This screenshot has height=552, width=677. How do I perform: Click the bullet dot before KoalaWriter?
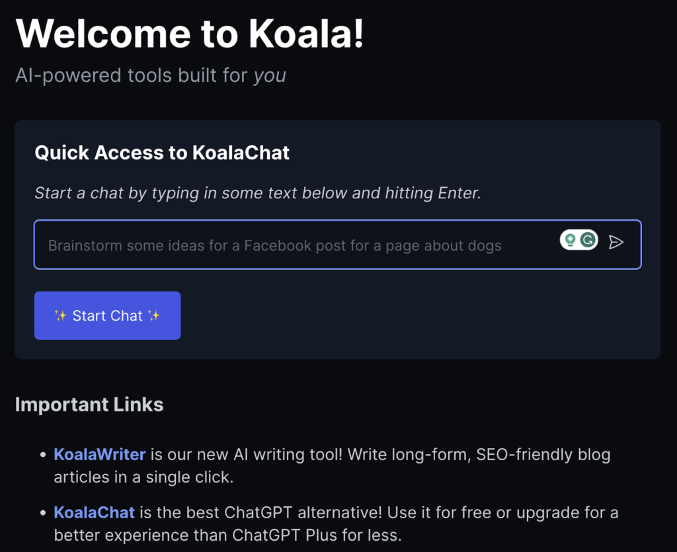coord(43,454)
